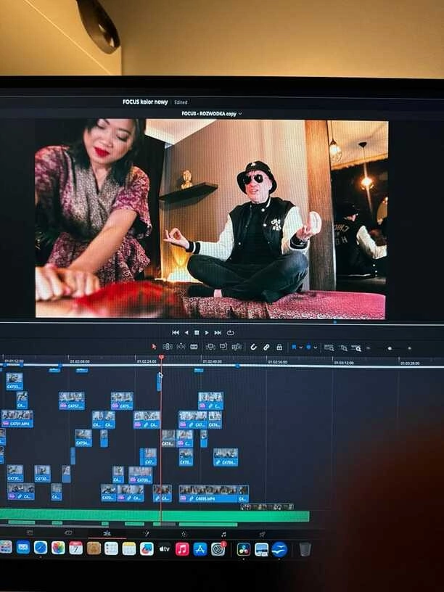This screenshot has height=592, width=444.
Task: Click the red playhead marker on the ruler
Action: [161, 357]
